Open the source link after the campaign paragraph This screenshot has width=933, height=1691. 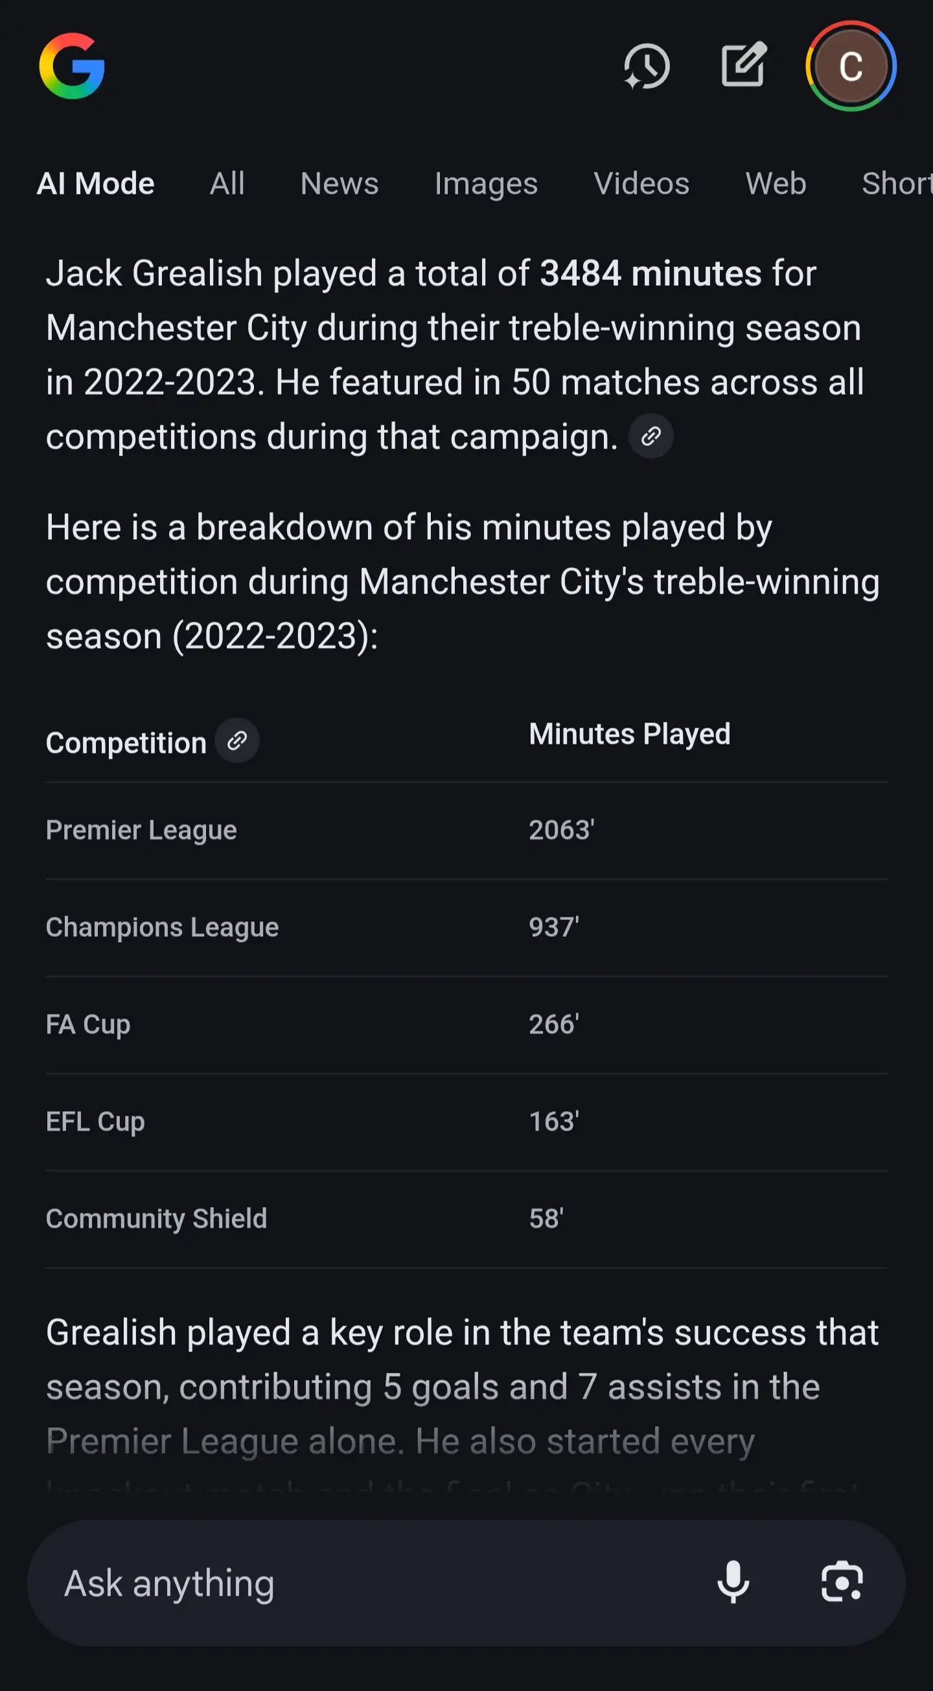coord(651,436)
